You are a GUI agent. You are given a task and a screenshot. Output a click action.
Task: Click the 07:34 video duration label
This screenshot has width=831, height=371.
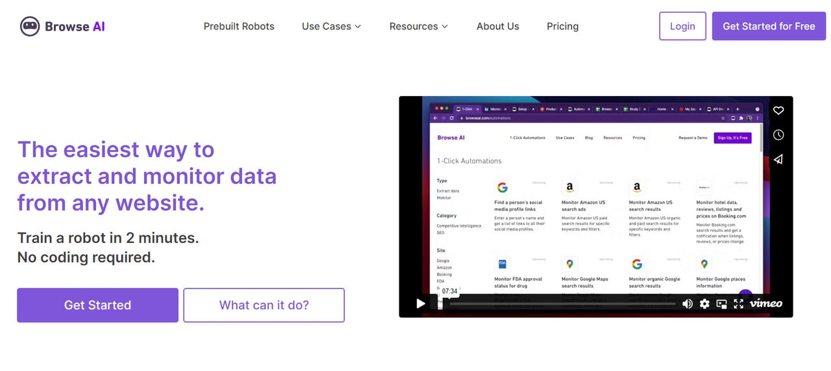449,291
